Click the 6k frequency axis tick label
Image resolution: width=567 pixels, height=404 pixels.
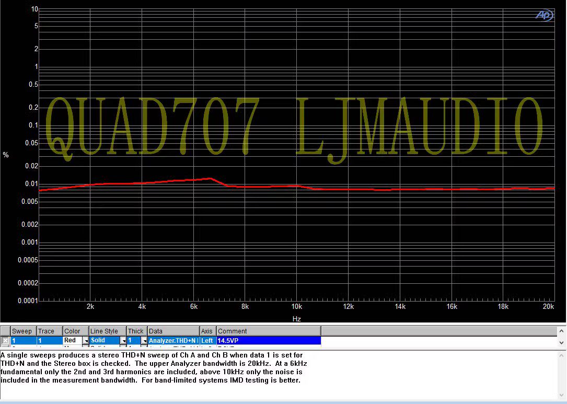click(x=194, y=307)
